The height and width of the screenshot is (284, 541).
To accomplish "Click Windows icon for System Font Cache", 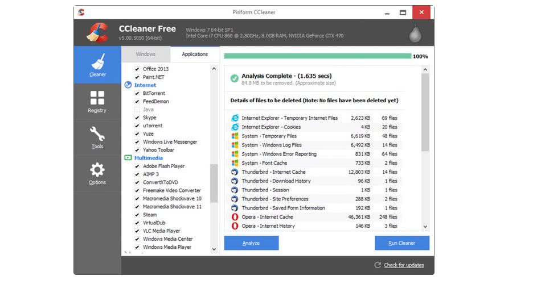I will pos(235,163).
